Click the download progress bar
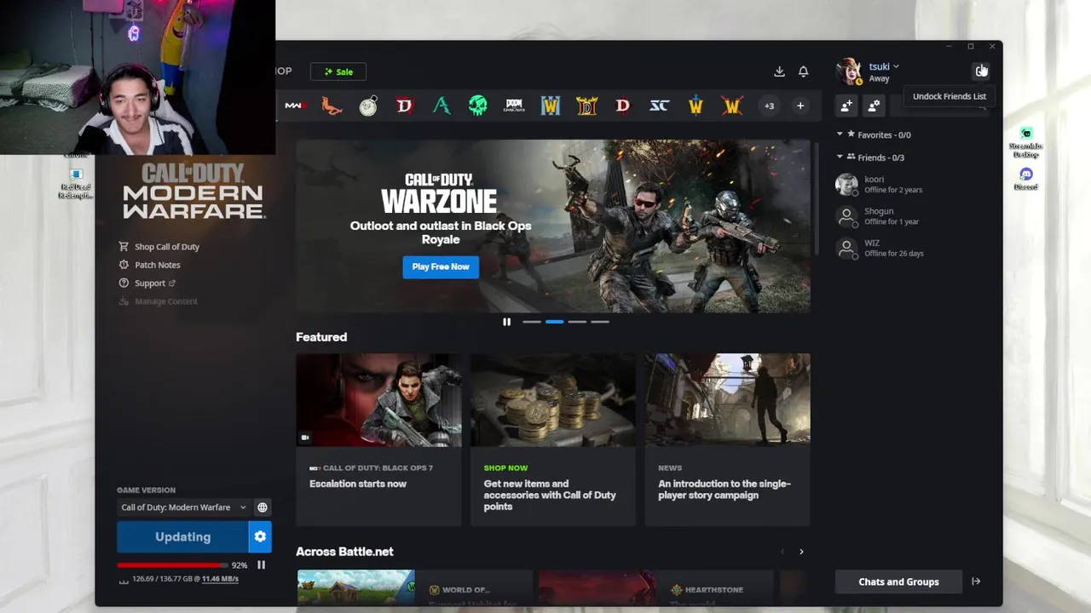Screen dimensions: 1091x613 (172, 564)
